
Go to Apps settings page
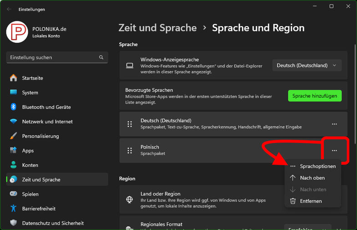28,151
